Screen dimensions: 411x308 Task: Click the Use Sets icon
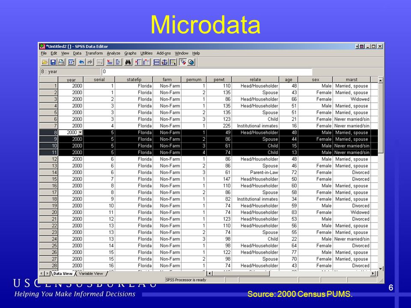click(x=191, y=62)
